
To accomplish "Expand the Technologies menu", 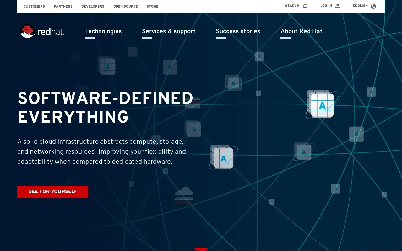I will [103, 31].
